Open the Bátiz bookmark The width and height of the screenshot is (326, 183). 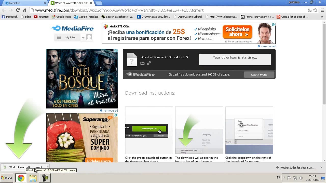pos(26,17)
